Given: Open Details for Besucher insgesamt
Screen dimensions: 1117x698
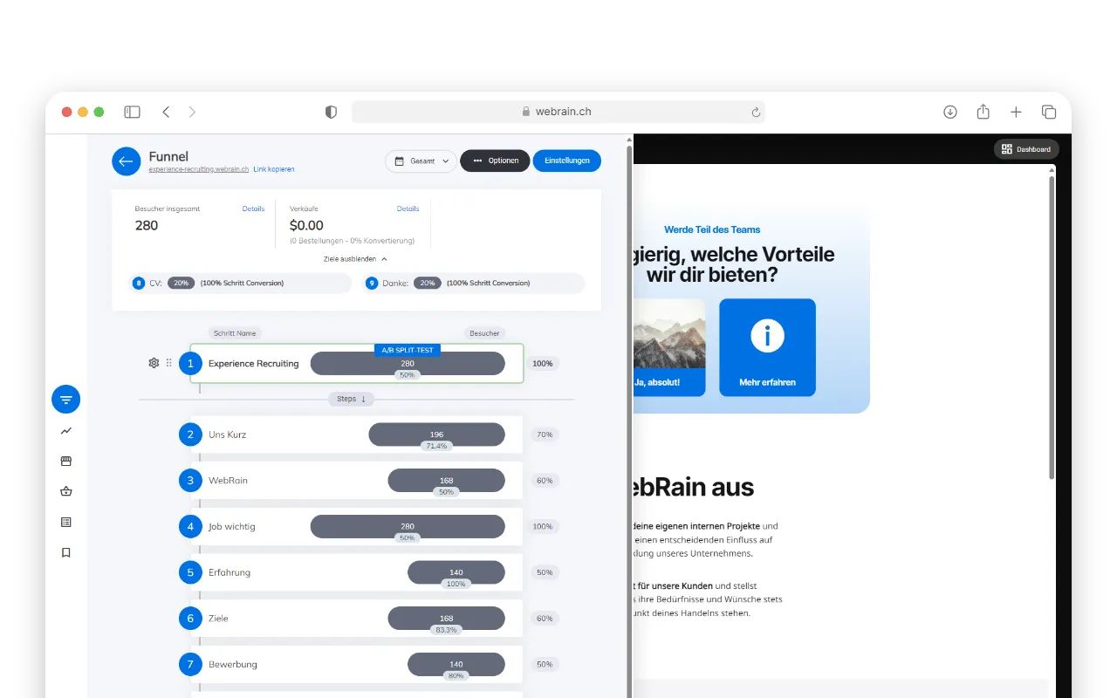Looking at the screenshot, I should 253,209.
